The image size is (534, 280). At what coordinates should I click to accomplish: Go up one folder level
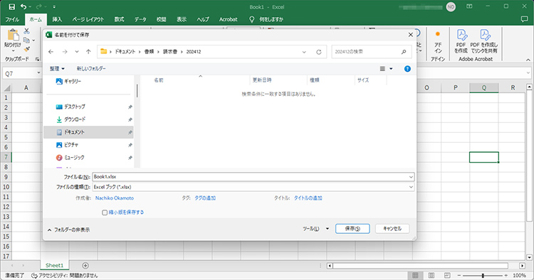88,52
